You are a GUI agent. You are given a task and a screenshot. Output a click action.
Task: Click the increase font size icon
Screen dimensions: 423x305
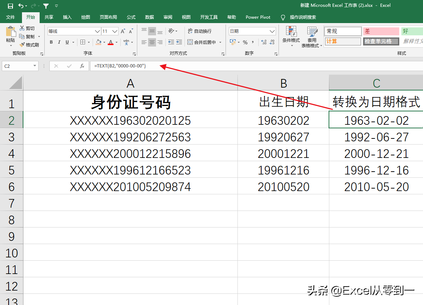123,31
